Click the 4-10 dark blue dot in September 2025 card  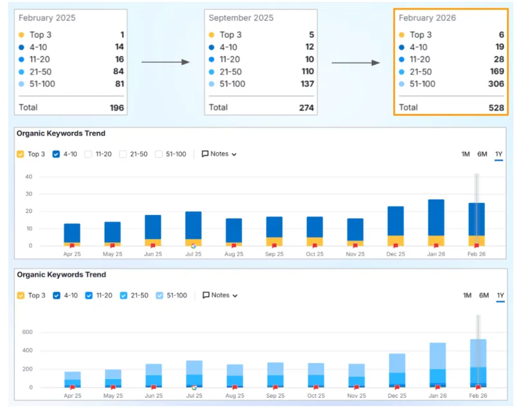[212, 47]
